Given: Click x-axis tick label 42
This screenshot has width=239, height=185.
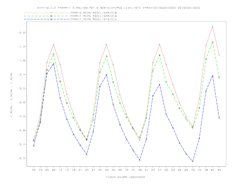Looking at the screenshot, I should [126, 170].
